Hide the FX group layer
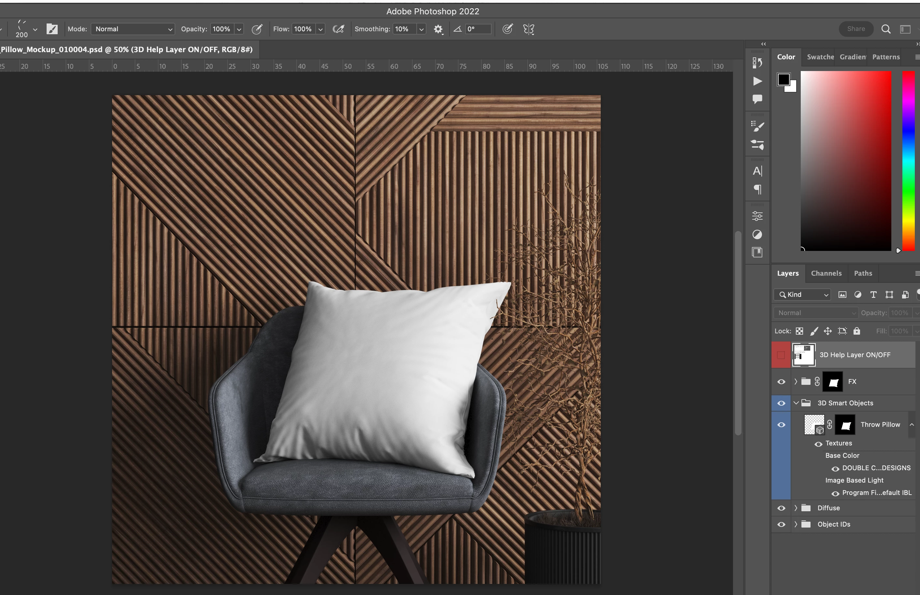 coord(781,382)
